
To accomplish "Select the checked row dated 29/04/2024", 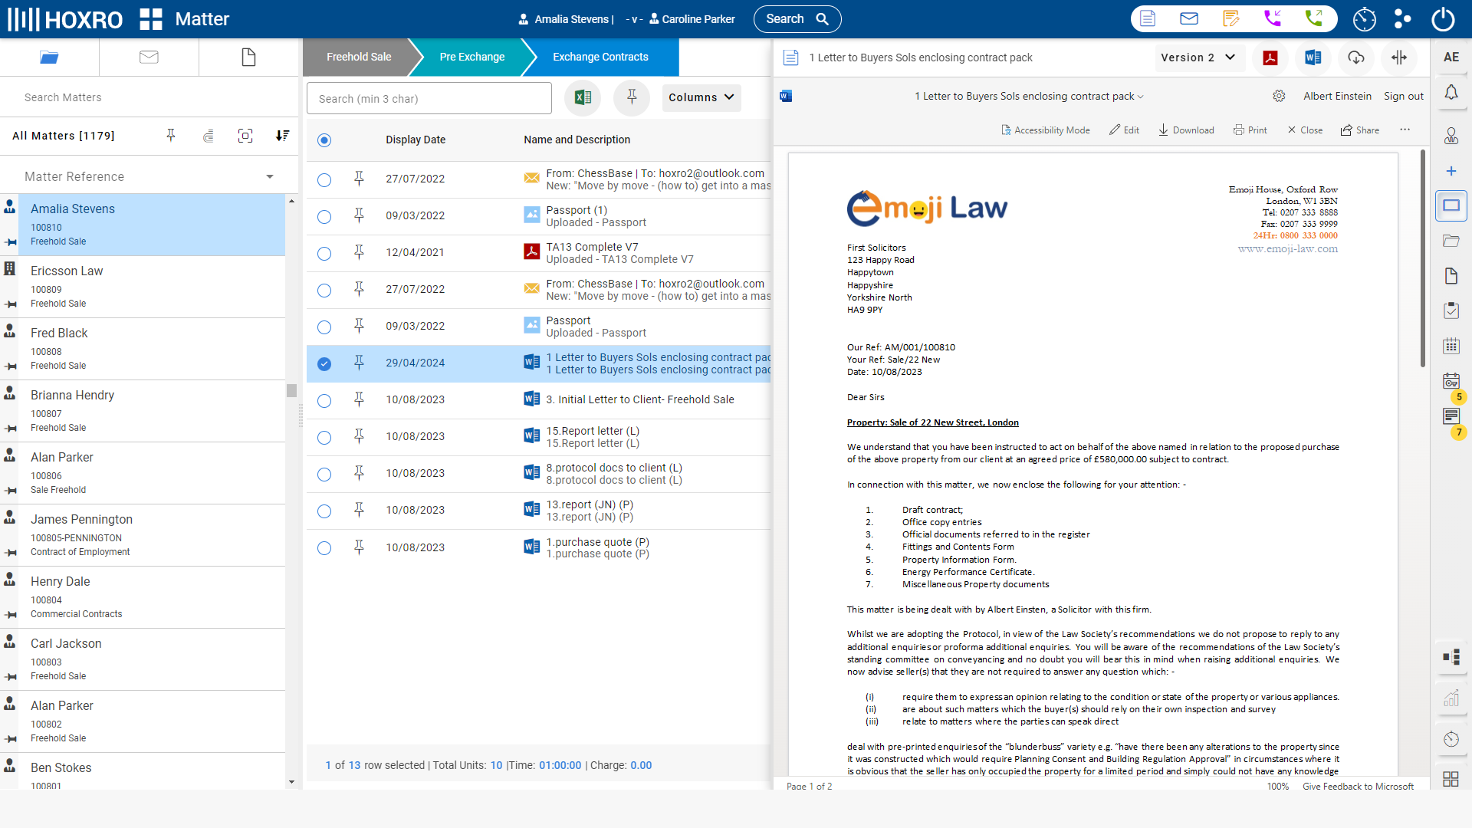I will coord(324,363).
